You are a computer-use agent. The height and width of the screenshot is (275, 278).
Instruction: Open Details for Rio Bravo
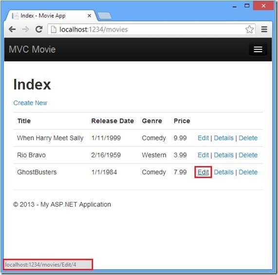pos(224,155)
